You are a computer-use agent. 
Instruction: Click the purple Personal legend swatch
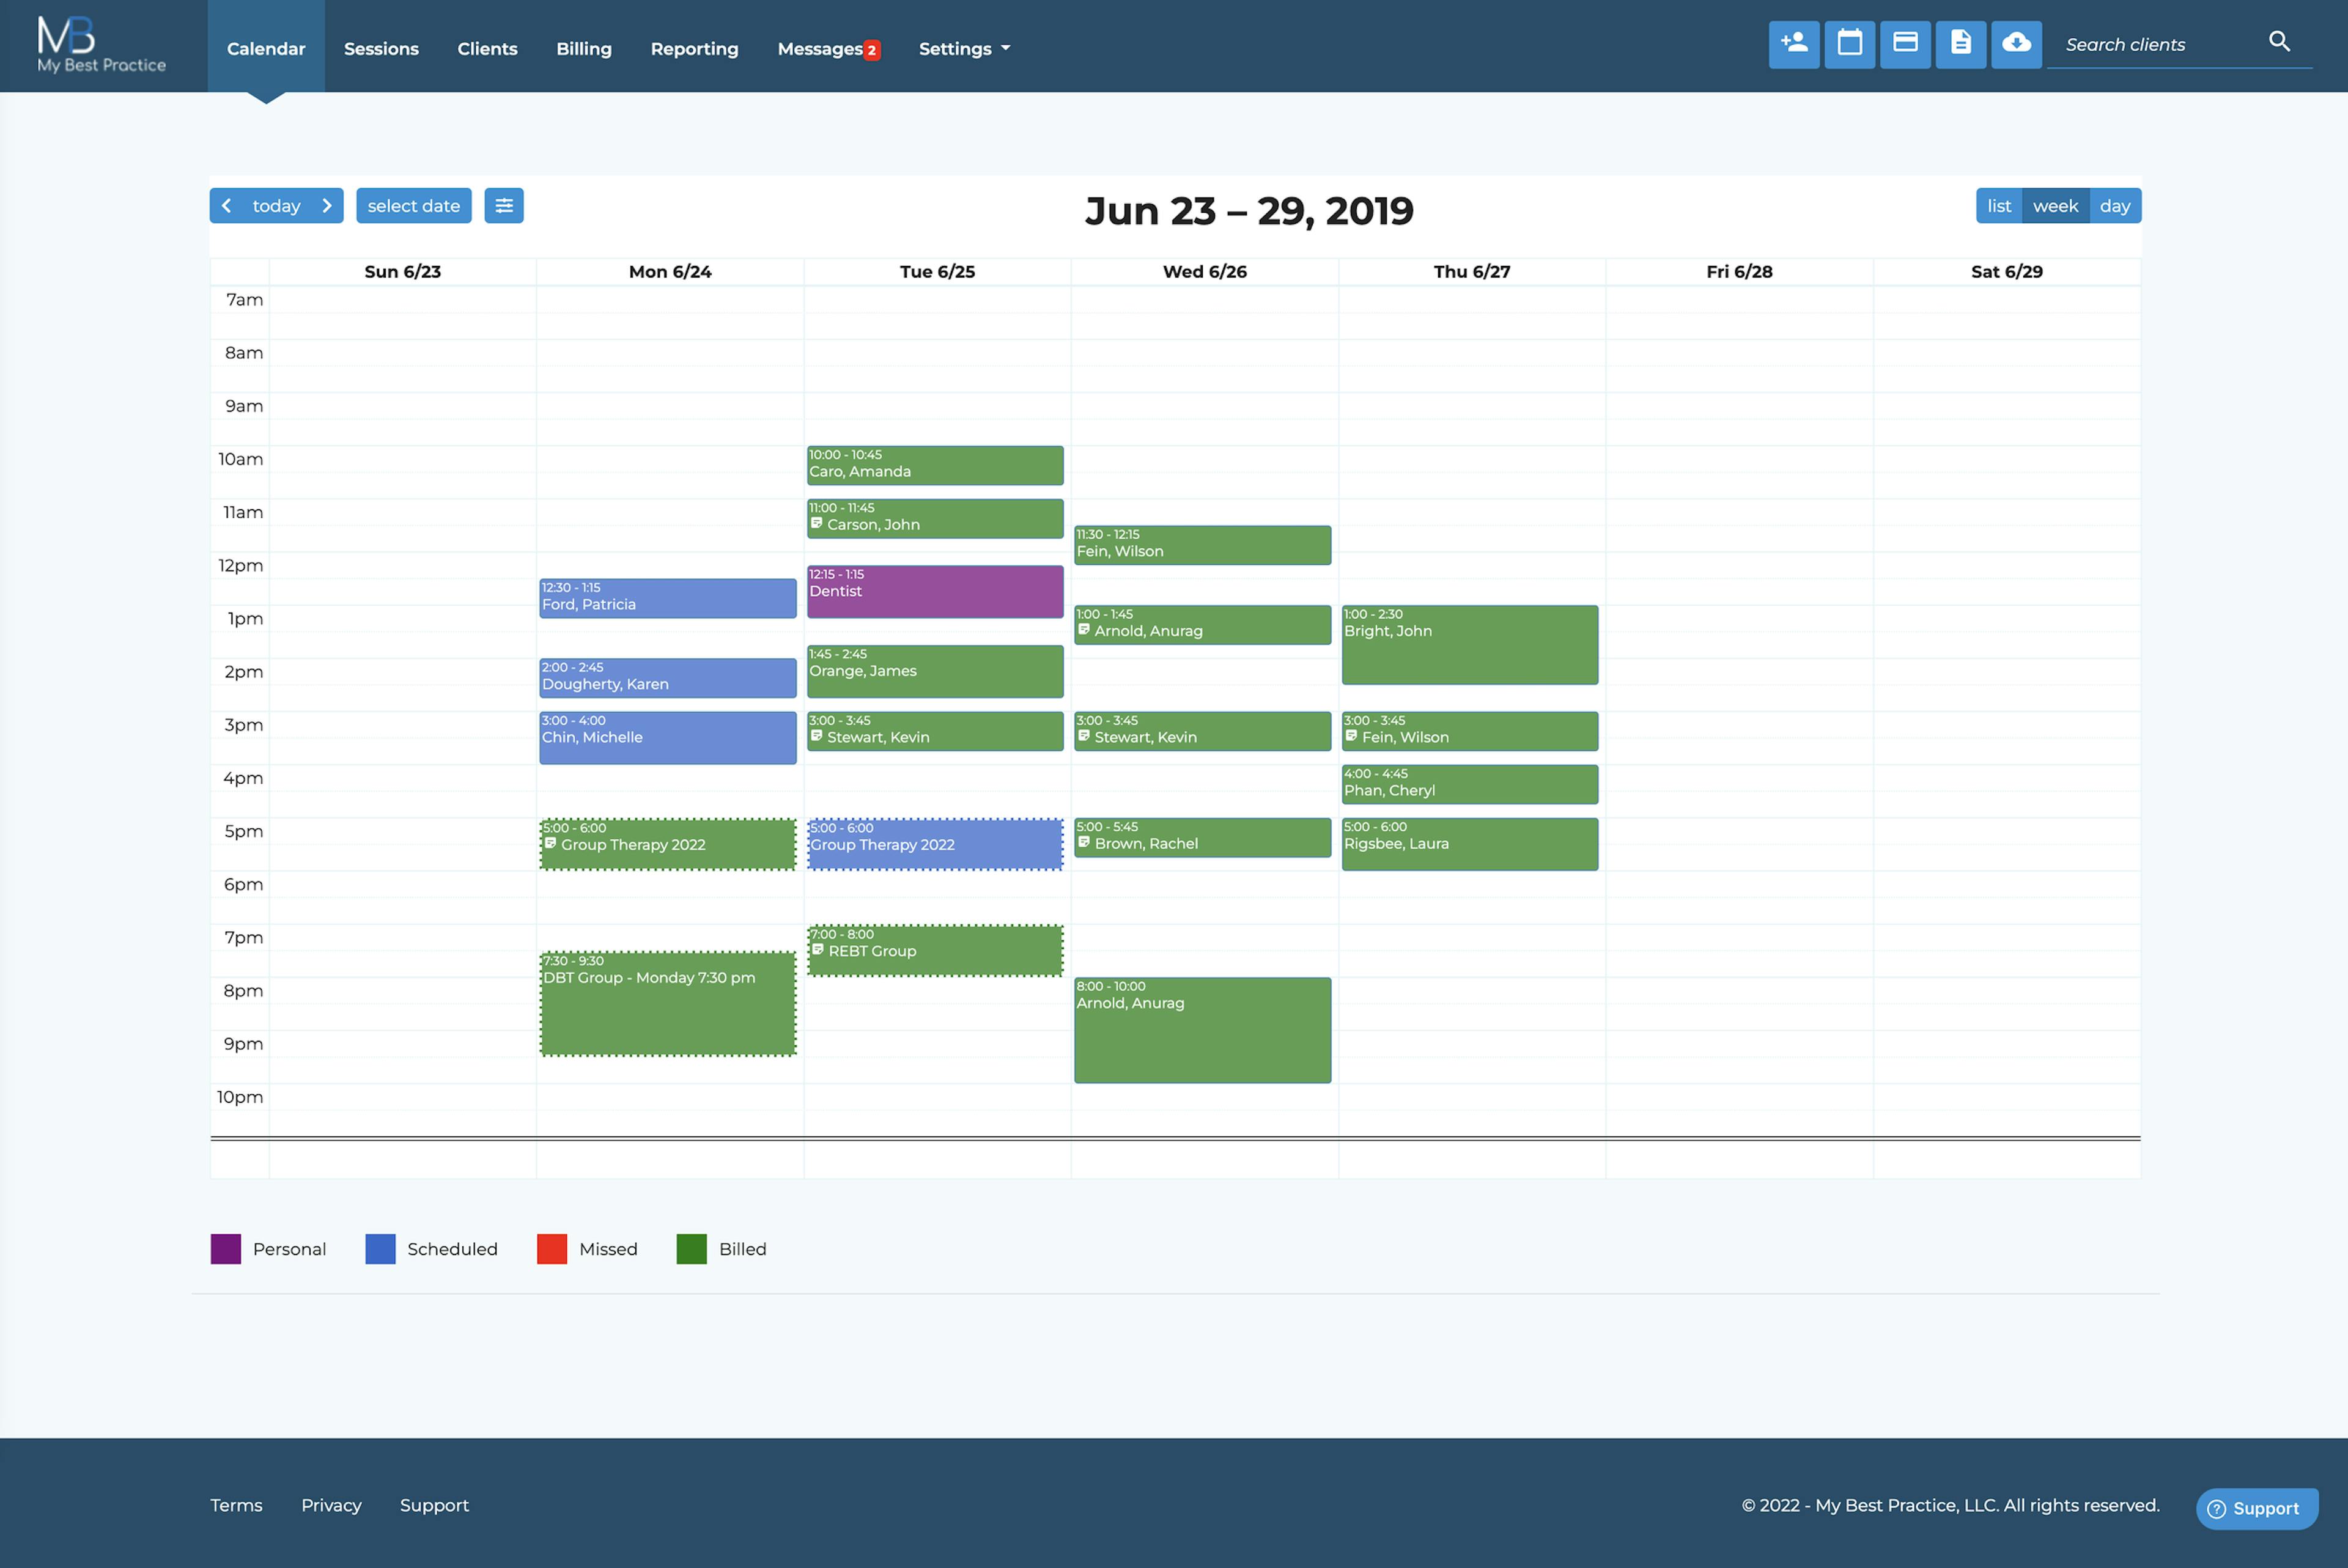(226, 1249)
